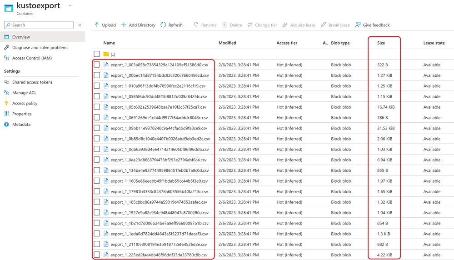Image resolution: width=454 pixels, height=260 pixels.
Task: Click file icon of export_1_17981b3333c84378a603556b40fa213c.csv
Action: point(106,191)
